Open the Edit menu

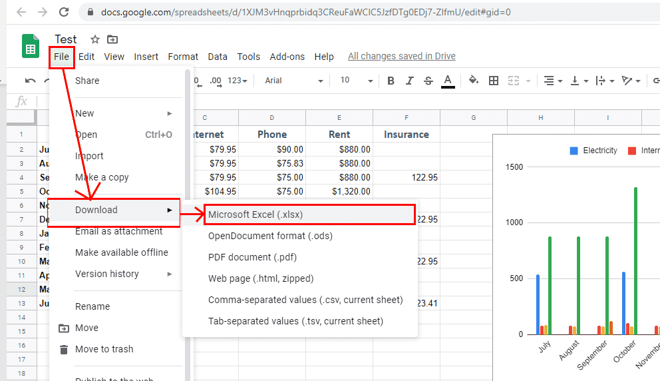coord(86,57)
